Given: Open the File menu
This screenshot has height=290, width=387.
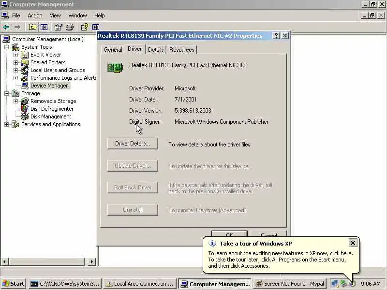Looking at the screenshot, I should pyautogui.click(x=16, y=15).
